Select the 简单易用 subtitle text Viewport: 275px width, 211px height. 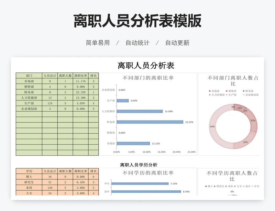point(98,43)
